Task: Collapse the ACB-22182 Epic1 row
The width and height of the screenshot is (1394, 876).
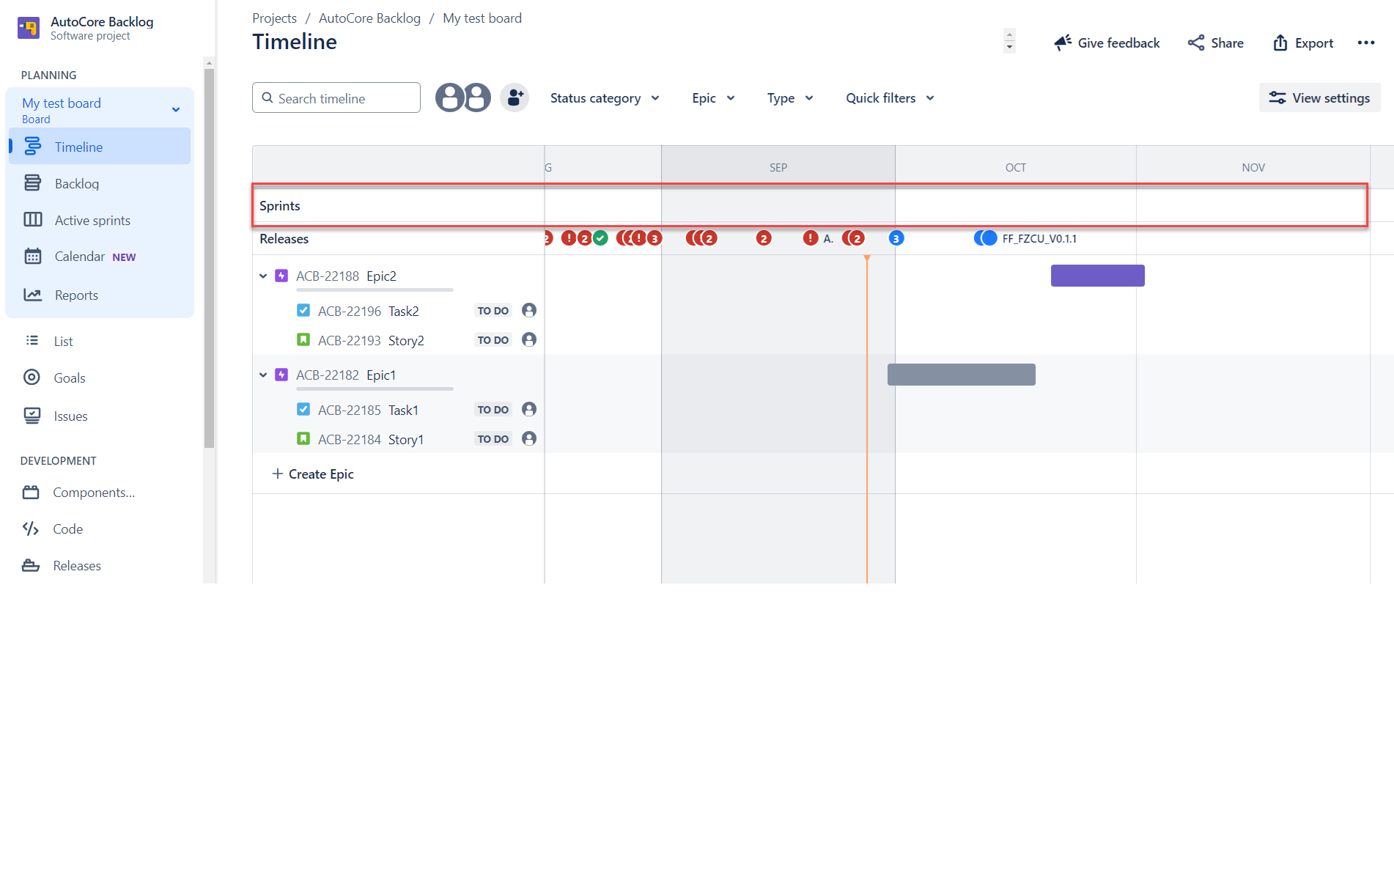Action: (x=263, y=375)
